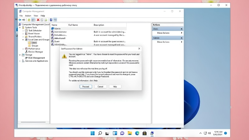The width and height of the screenshot is (249, 140).
Task: Click the volume icon in system tray
Action: 209,133
